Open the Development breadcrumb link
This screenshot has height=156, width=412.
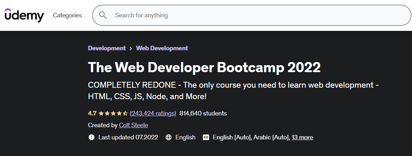pos(107,48)
